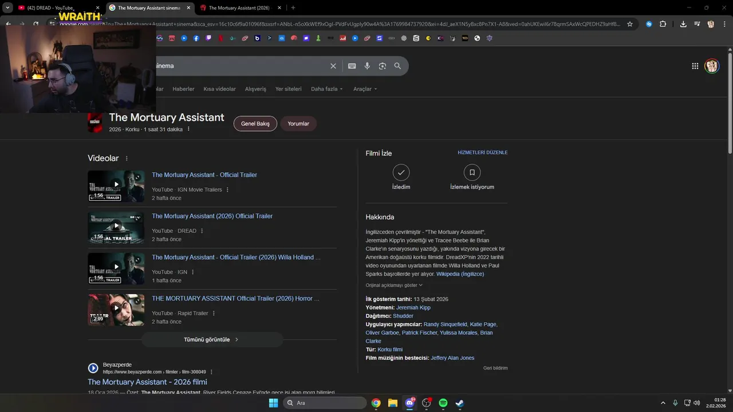733x412 pixels.
Task: Expand the Daha fazla filter menu
Action: coord(327,89)
